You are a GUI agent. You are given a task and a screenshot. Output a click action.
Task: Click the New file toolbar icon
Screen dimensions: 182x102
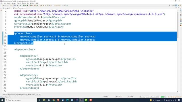pos(2,5)
